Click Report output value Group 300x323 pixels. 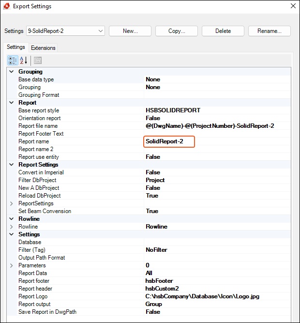tap(153, 304)
